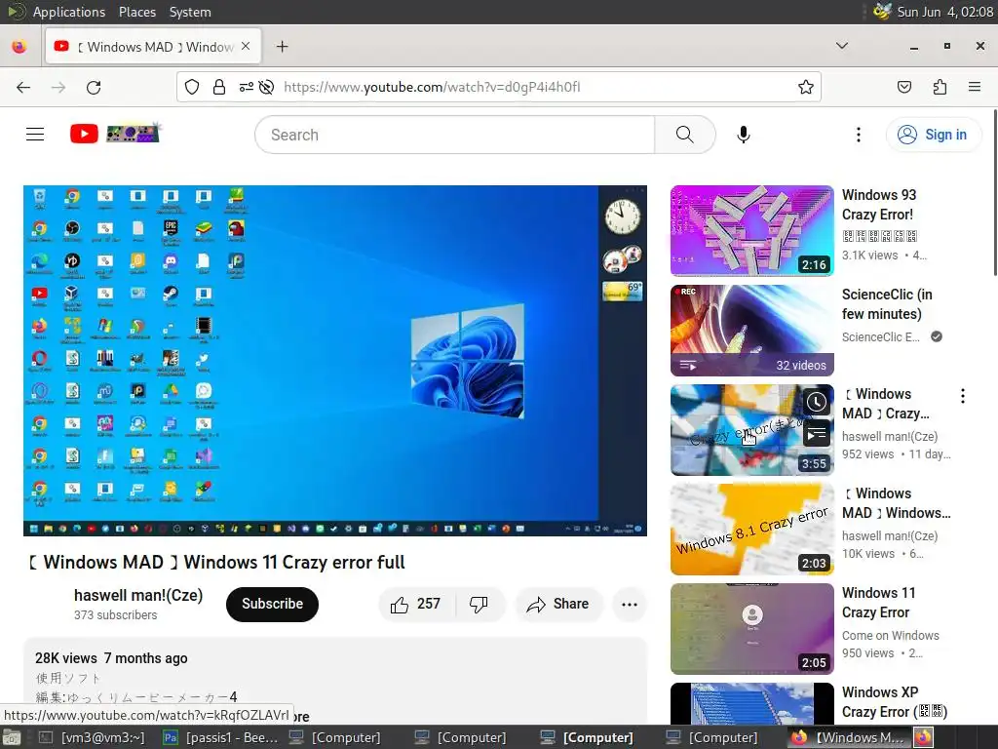The height and width of the screenshot is (749, 998).
Task: Go forward with the browser arrow
Action: click(x=58, y=87)
